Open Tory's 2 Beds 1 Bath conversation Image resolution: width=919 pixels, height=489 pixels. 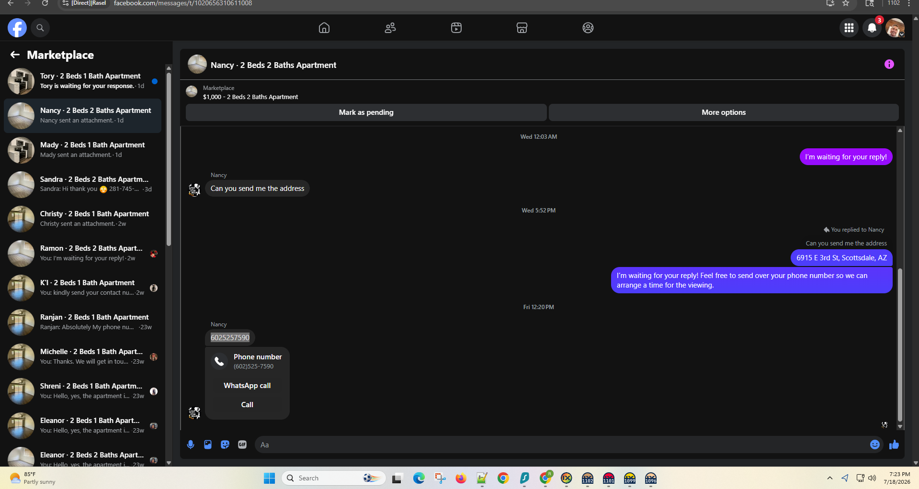82,81
